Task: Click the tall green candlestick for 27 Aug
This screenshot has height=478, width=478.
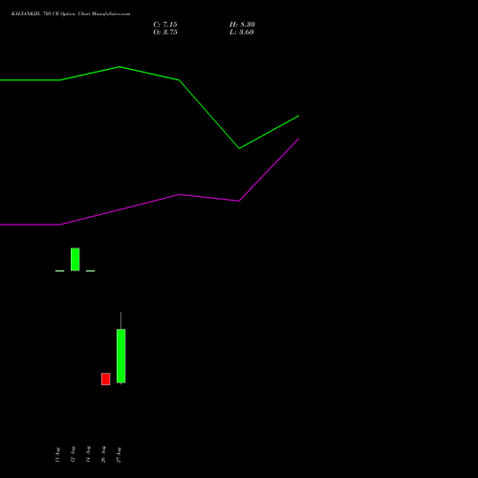Action: (121, 356)
